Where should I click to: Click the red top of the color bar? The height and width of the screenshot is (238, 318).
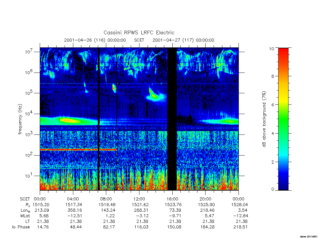click(x=283, y=52)
